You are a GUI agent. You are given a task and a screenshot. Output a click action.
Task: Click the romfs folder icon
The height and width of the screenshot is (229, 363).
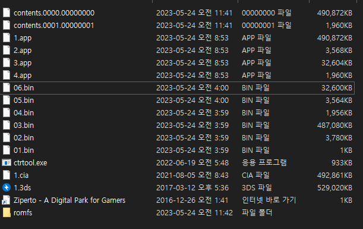pos(7,212)
